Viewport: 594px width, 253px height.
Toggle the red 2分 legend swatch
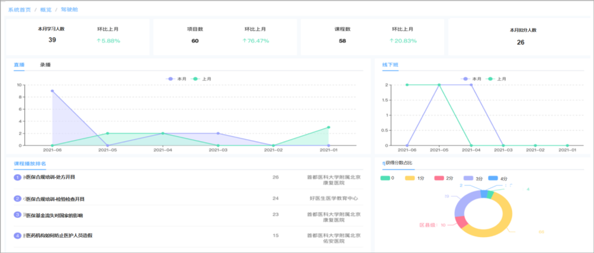439,178
